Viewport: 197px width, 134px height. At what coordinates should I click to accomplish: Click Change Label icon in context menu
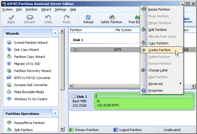144,70
